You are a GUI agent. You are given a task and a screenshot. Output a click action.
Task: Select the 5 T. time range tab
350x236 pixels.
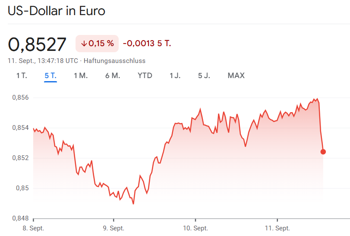click(x=50, y=76)
